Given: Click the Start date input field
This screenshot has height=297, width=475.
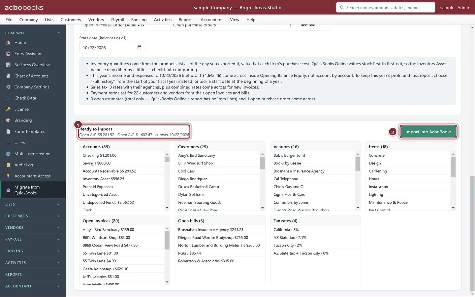Looking at the screenshot, I should click(x=112, y=48).
